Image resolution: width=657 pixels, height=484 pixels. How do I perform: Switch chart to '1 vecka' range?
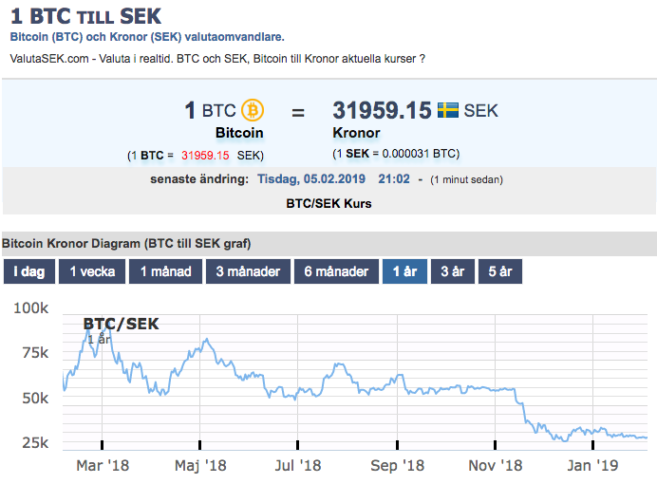click(92, 271)
